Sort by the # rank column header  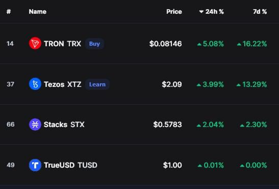pos(9,12)
